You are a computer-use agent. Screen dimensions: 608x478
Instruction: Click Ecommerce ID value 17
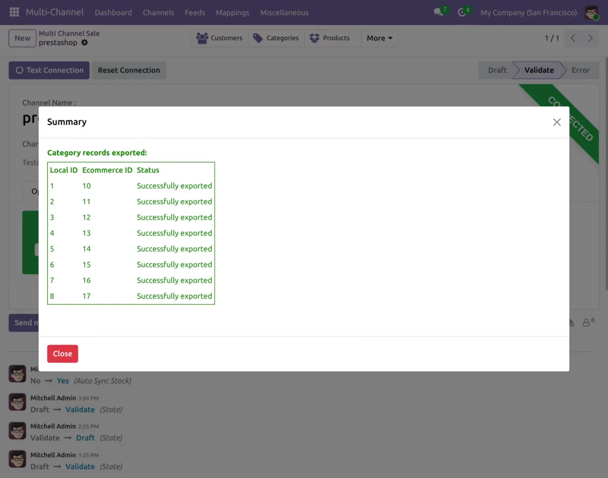point(87,296)
